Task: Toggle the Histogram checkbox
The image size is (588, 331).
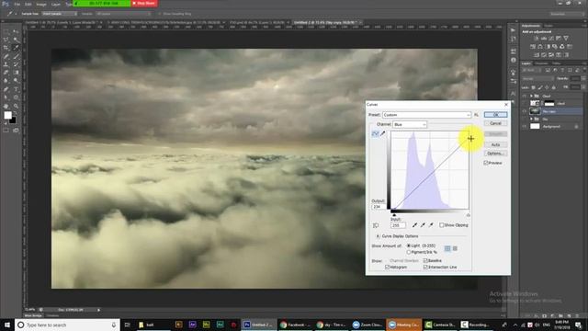Action: click(x=388, y=267)
